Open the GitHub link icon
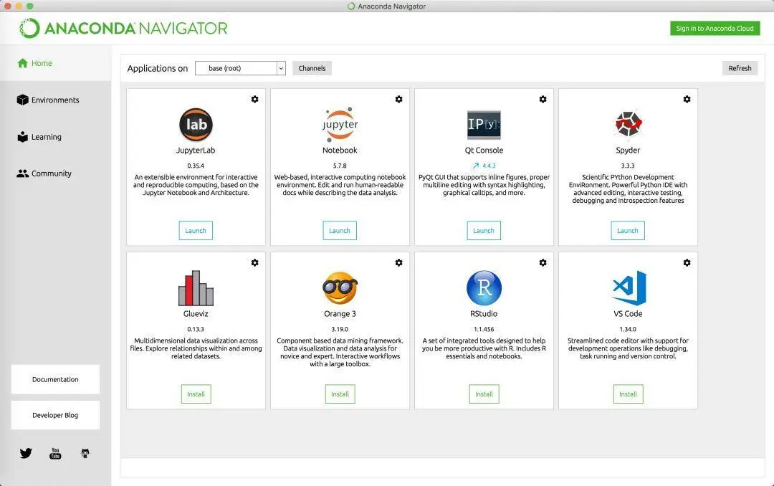Image resolution: width=774 pixels, height=486 pixels. pyautogui.click(x=85, y=453)
